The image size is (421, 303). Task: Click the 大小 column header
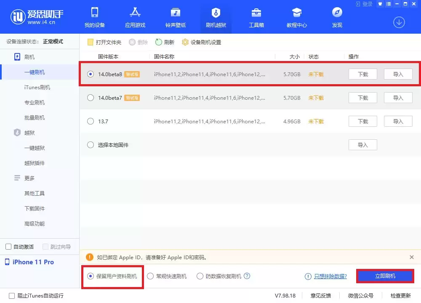(x=295, y=57)
